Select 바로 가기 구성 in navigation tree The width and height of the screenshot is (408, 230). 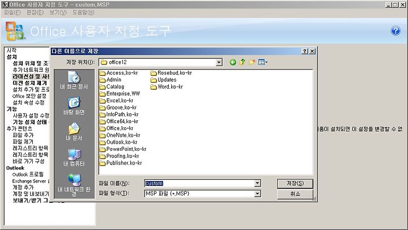pyautogui.click(x=29, y=161)
